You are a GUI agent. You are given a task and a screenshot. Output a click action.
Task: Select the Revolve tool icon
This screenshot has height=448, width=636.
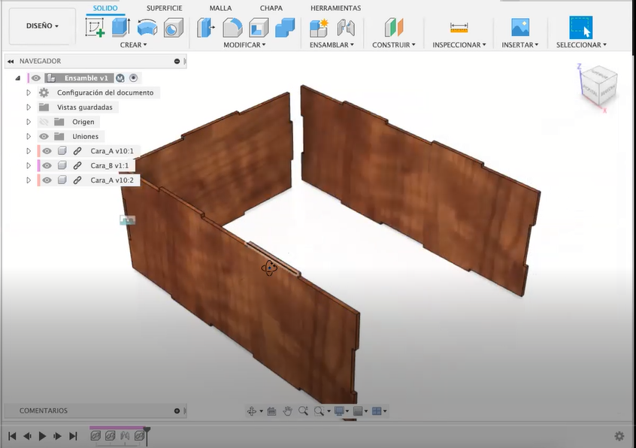click(147, 28)
